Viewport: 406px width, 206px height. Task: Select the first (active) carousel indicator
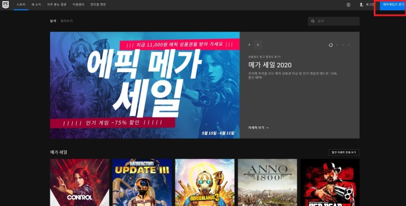tap(331, 45)
